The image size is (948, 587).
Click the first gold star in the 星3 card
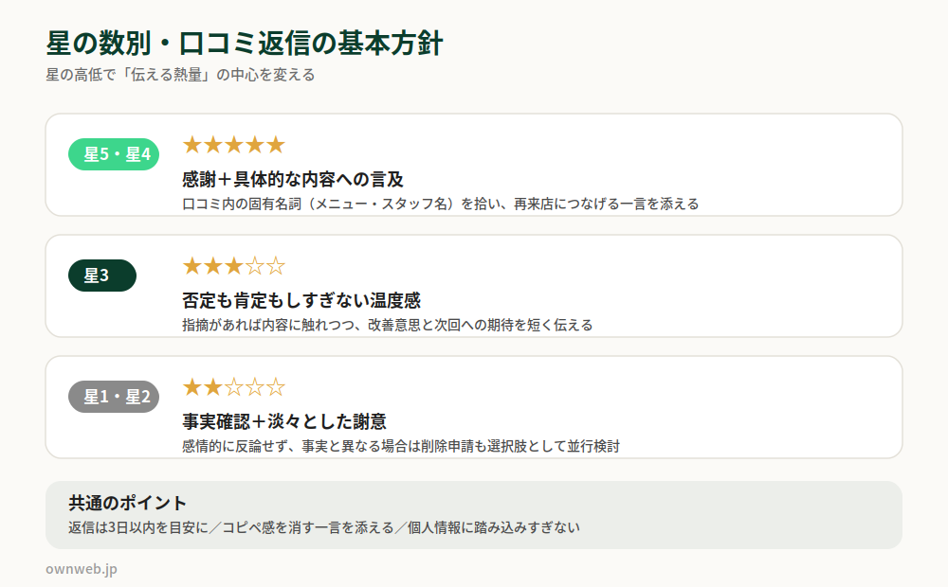click(192, 266)
